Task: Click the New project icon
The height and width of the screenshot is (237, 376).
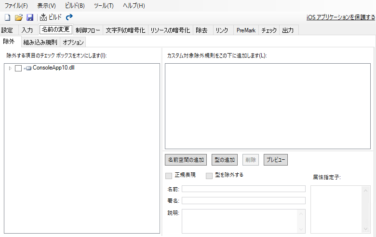Action: tap(7, 17)
